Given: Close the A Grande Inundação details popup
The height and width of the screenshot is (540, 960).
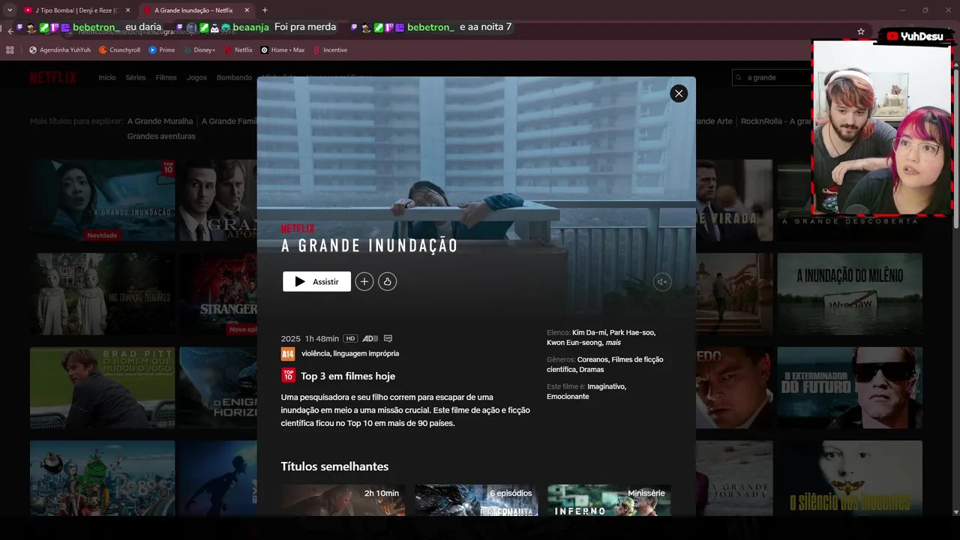Looking at the screenshot, I should pos(679,94).
